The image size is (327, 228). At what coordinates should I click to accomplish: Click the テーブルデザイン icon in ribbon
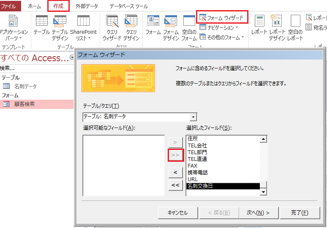pyautogui.click(x=60, y=27)
